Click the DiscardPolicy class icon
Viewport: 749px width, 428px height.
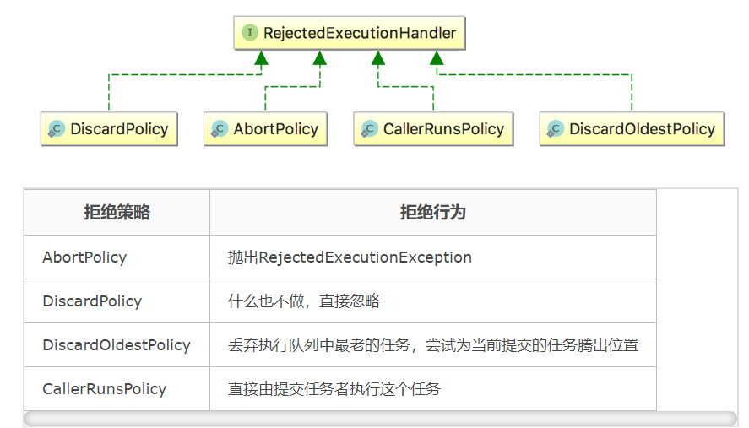coord(56,129)
